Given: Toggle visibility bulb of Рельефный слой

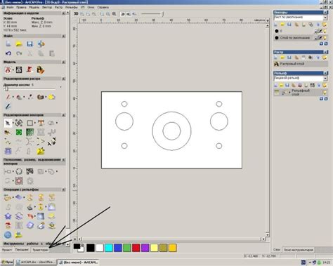Looking at the screenshot, I should 325,93.
